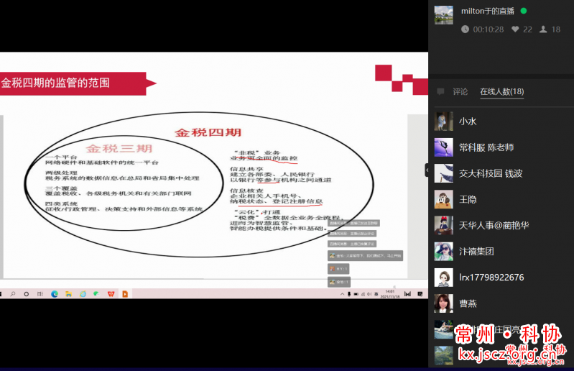Image resolution: width=574 pixels, height=371 pixels.
Task: Click the host avatar for milton's live stream
Action: pyautogui.click(x=444, y=15)
